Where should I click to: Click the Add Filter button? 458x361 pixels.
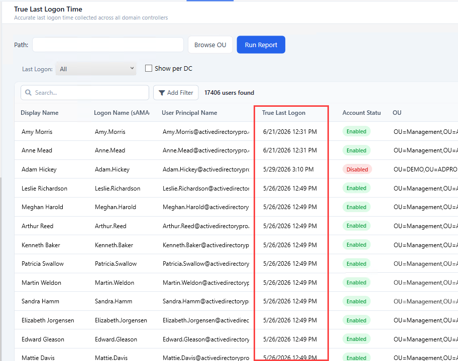tap(176, 93)
